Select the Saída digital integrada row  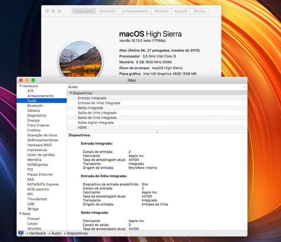click(x=157, y=123)
